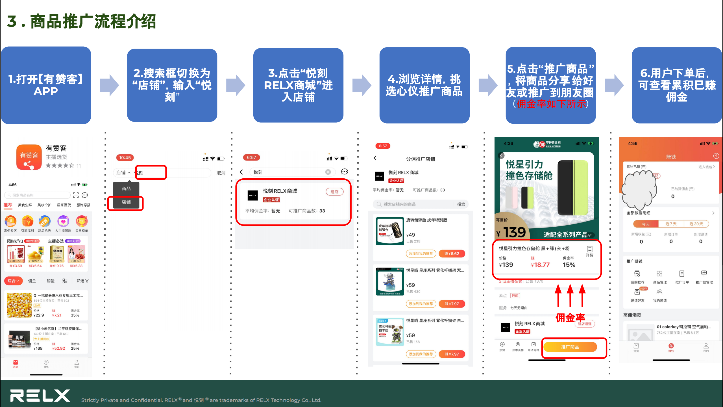The width and height of the screenshot is (723, 407).
Task: Clear search text with the X icon
Action: point(328,172)
